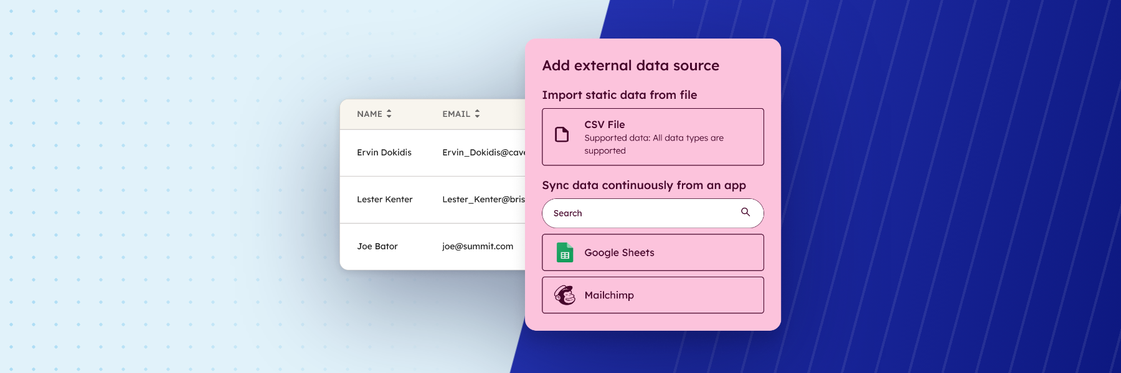Image resolution: width=1121 pixels, height=373 pixels.
Task: Click 'Sync data continuously from an app' label
Action: coord(644,185)
